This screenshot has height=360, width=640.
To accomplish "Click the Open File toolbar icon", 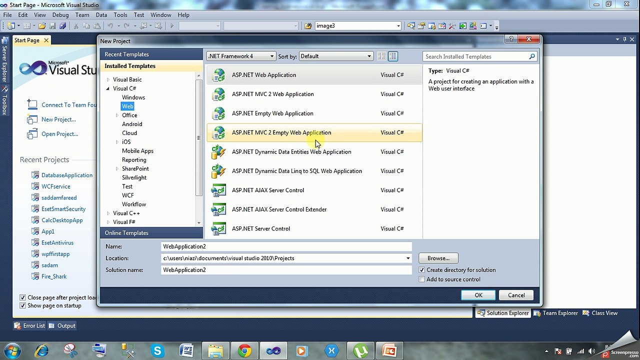I will tap(42, 26).
